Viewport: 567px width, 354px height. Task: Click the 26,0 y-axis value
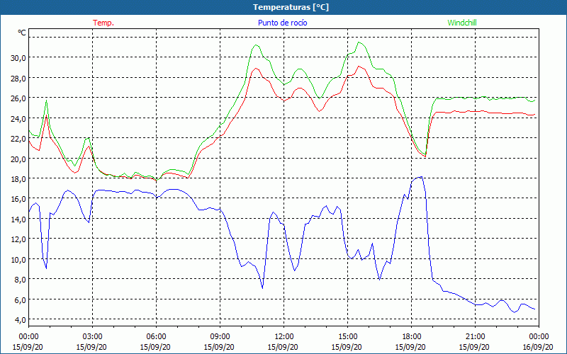(18, 98)
